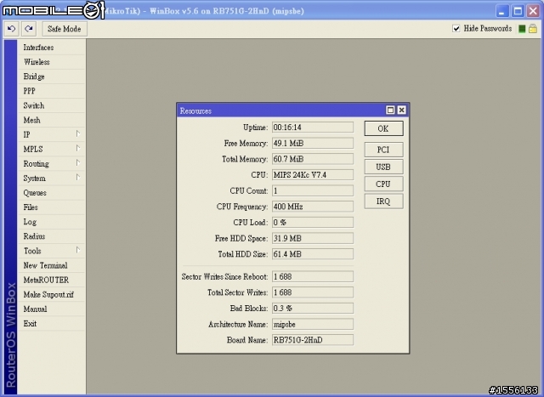Expand the Tools submenu arrow

click(78, 250)
